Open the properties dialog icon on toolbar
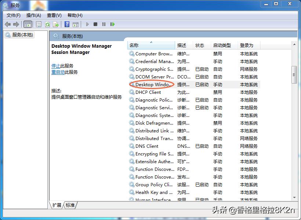This screenshot has width=301, height=220. (x=39, y=24)
